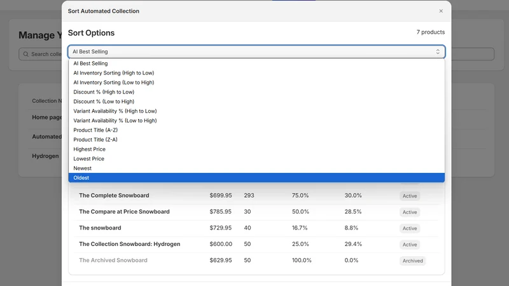Close the Sort Automated Collection dialog

click(x=441, y=11)
